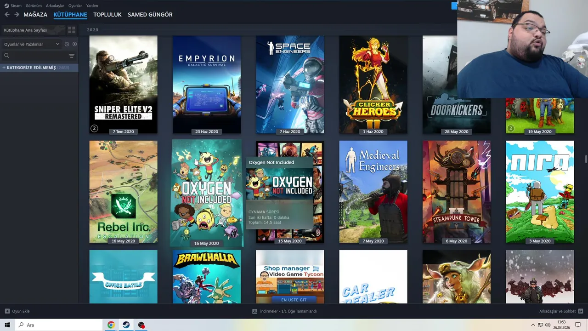This screenshot has height=331, width=588.
Task: Open Chrome from the taskbar
Action: 111,325
